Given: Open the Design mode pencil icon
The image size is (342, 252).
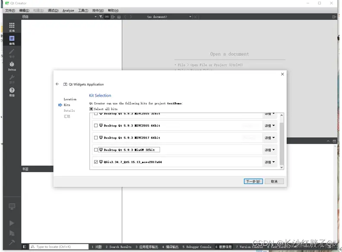Looking at the screenshot, I should (x=12, y=53).
